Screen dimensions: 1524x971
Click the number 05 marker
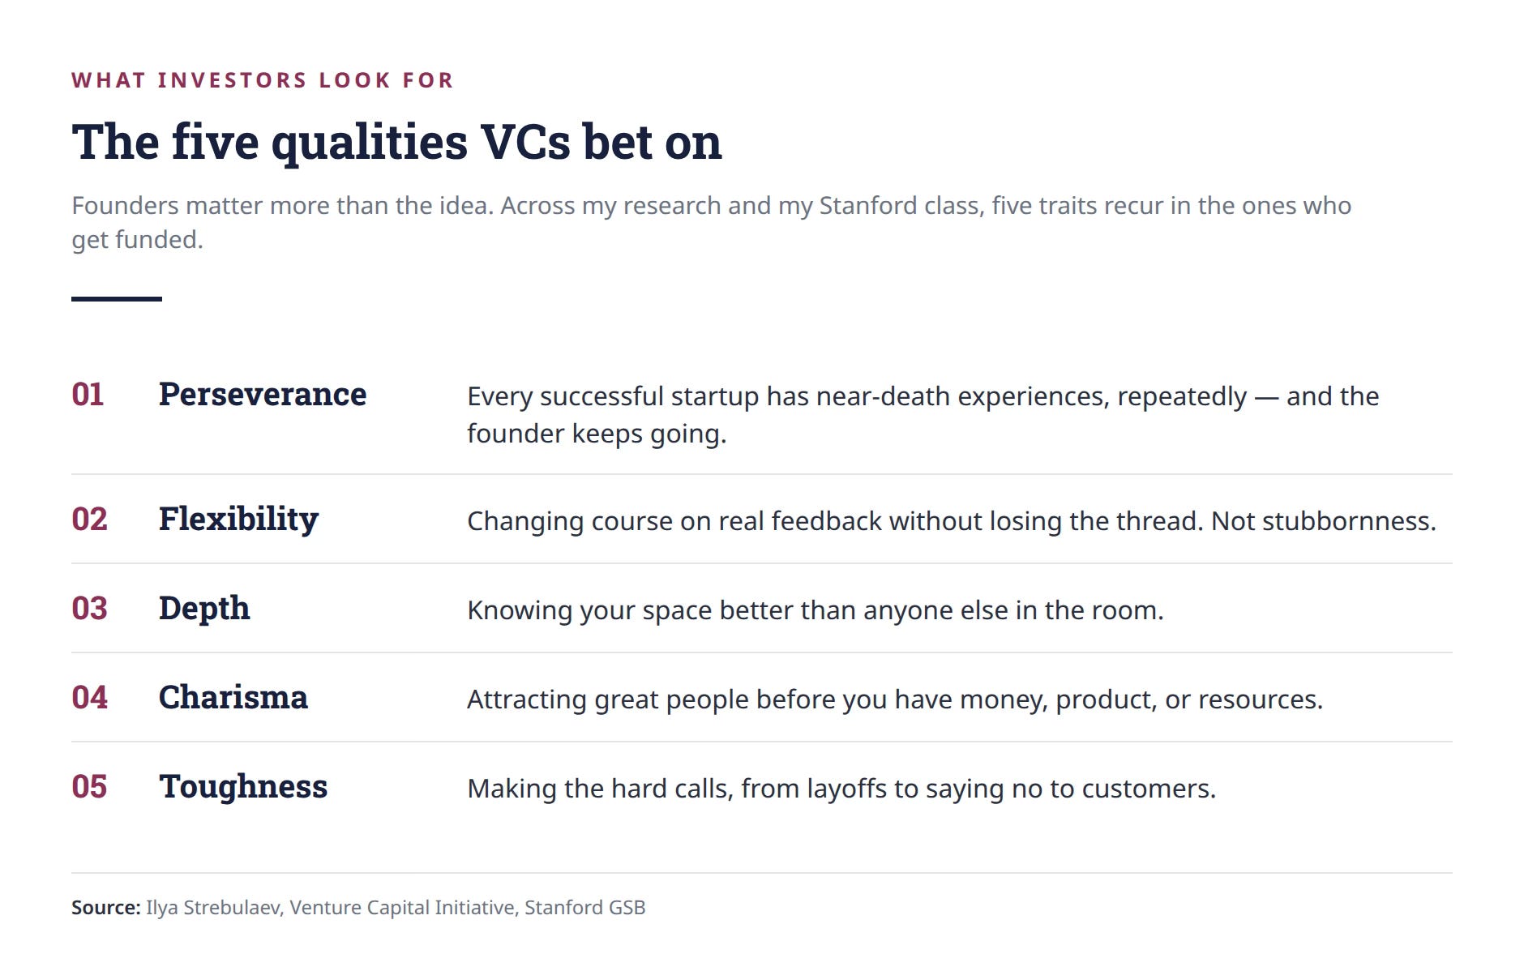(x=89, y=787)
